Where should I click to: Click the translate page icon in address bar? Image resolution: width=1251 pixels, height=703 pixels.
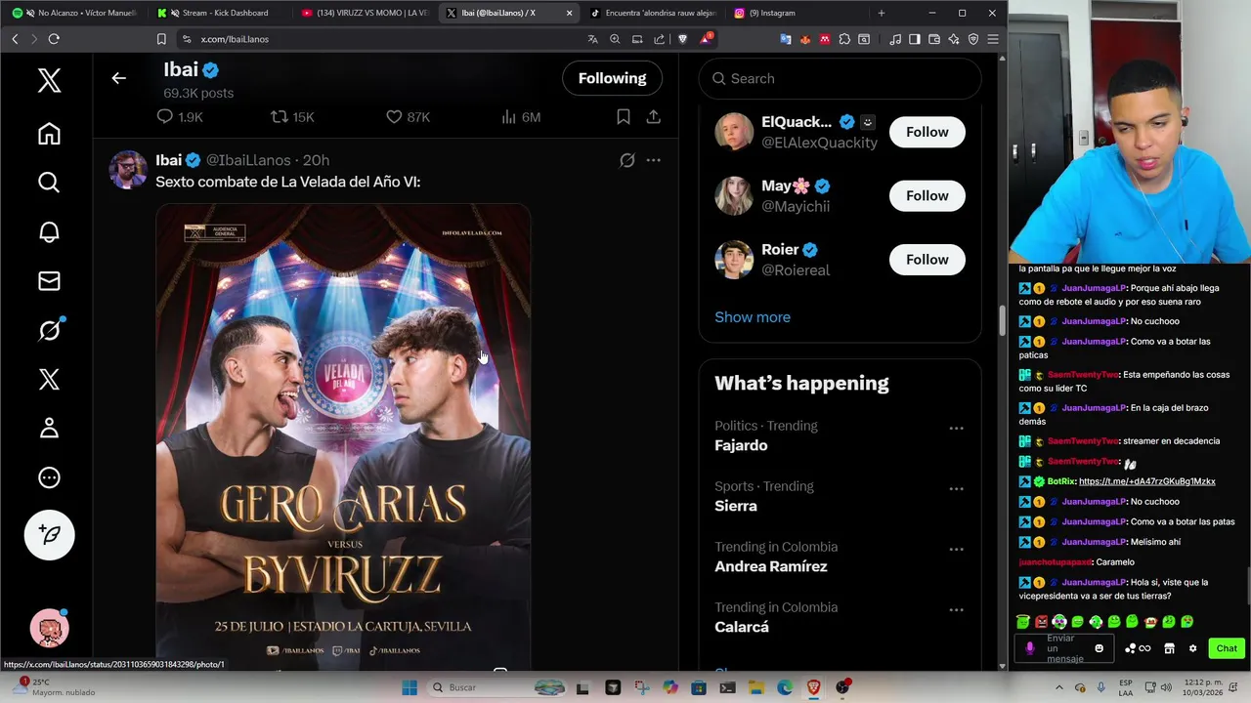pos(592,39)
